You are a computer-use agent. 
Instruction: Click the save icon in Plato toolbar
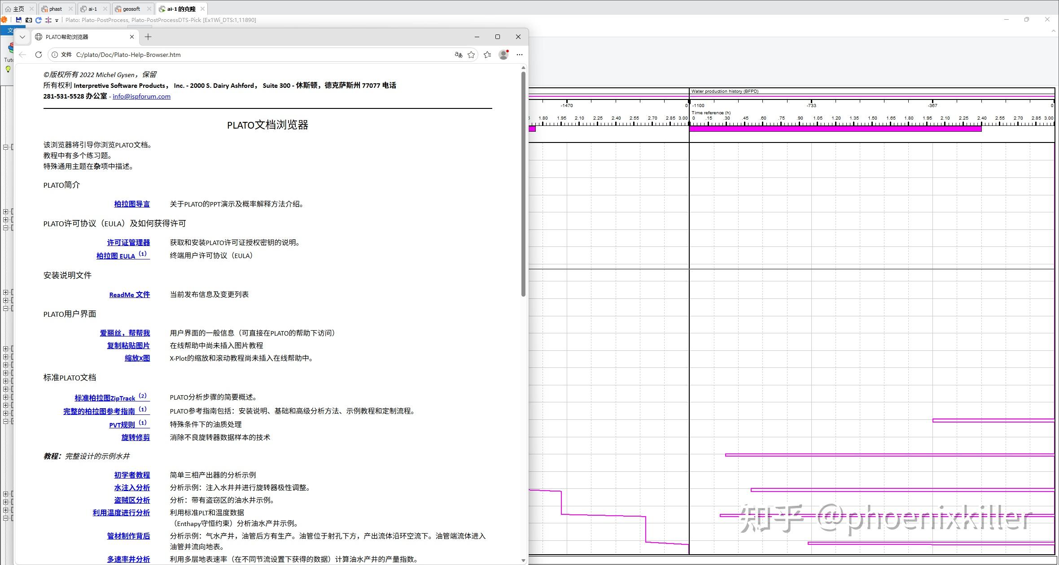18,20
